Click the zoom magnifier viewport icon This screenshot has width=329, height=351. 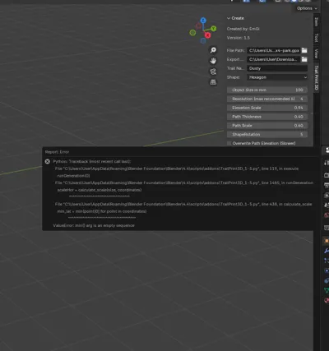coord(213,50)
